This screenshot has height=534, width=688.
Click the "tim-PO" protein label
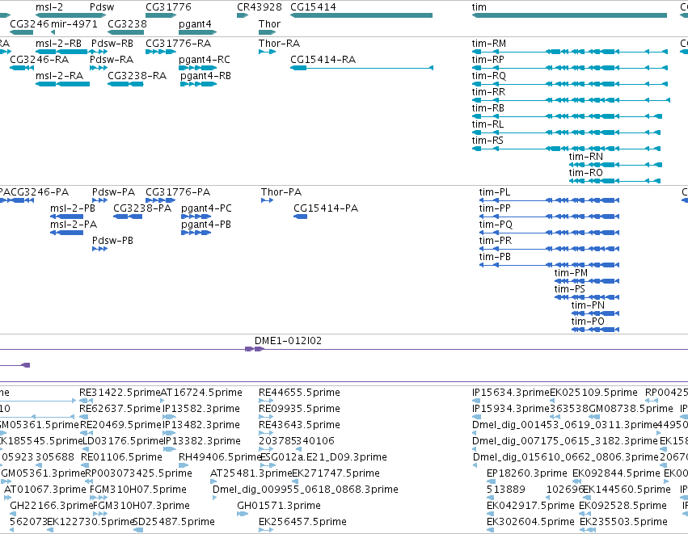pyautogui.click(x=588, y=322)
